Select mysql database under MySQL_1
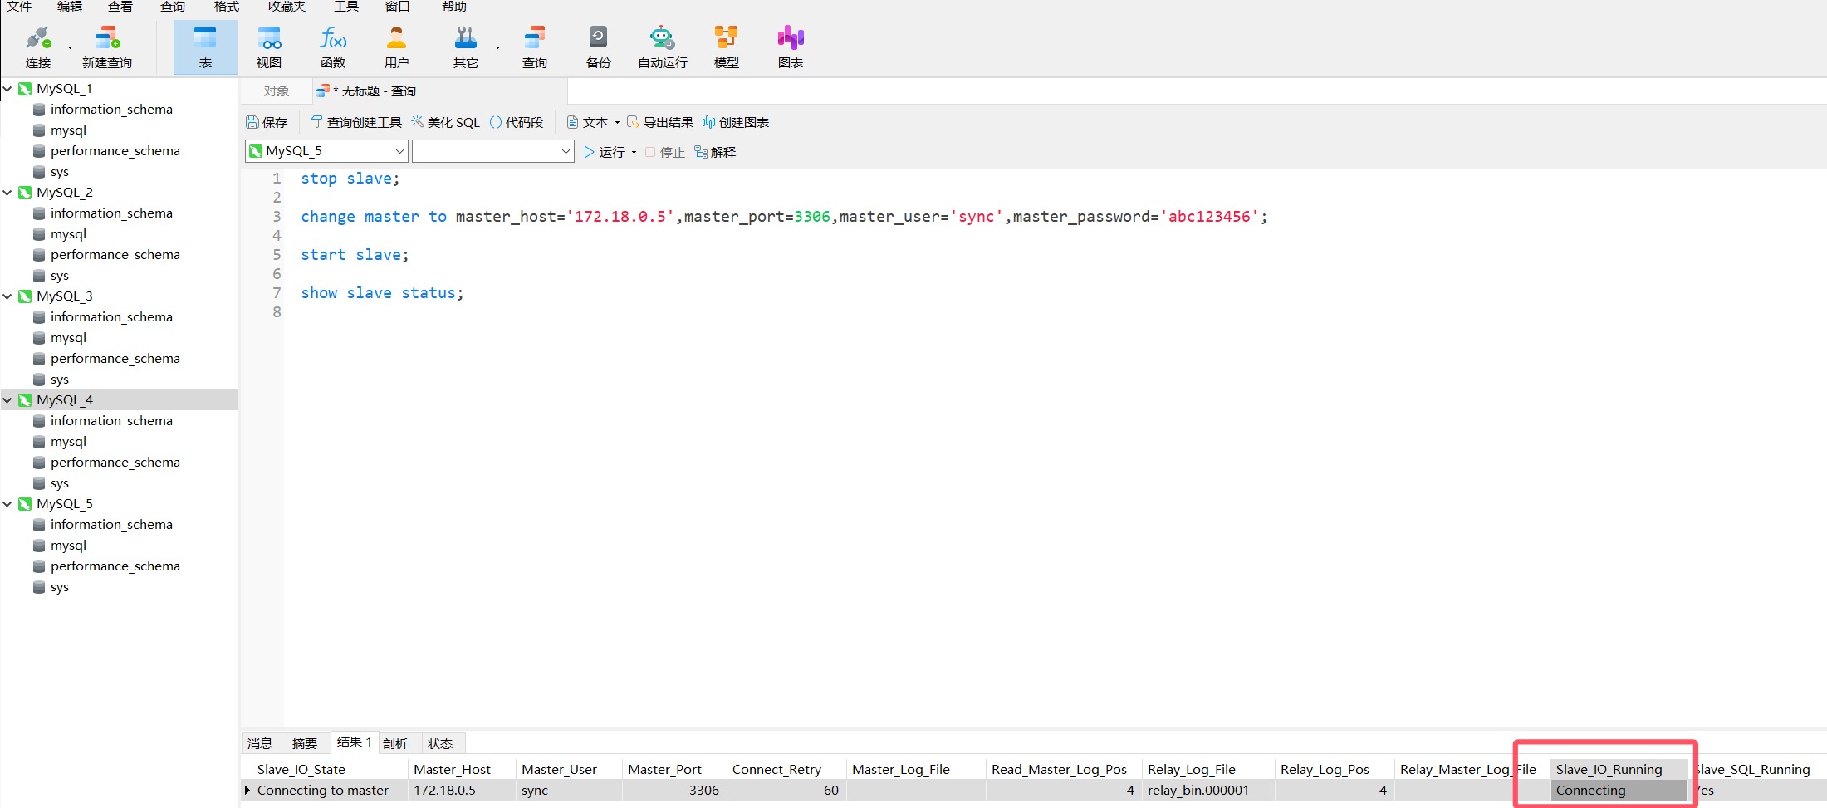The width and height of the screenshot is (1827, 808). [x=68, y=130]
